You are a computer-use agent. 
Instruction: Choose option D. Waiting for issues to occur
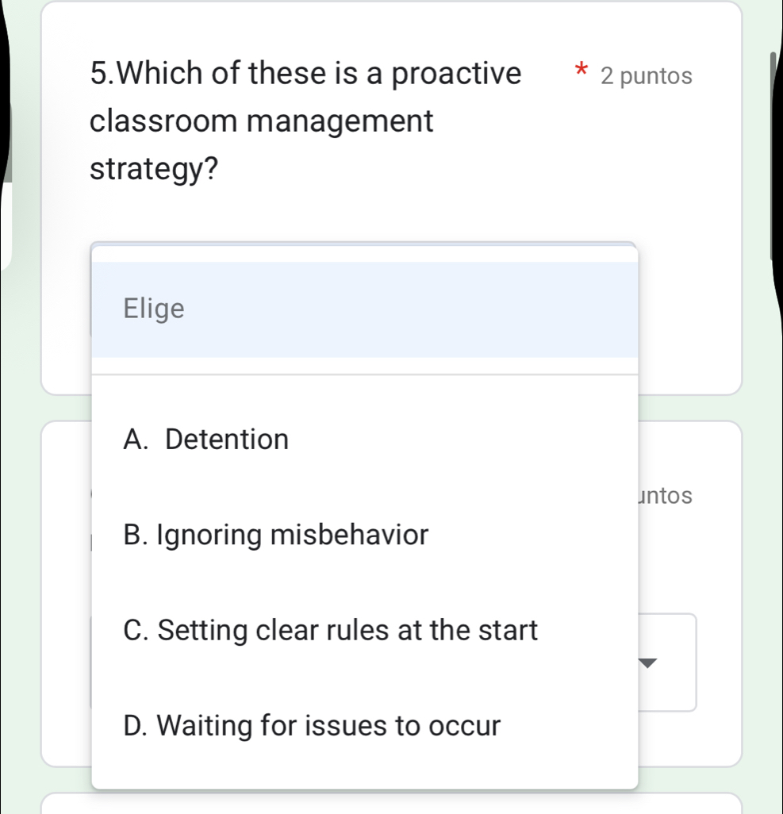click(x=313, y=725)
